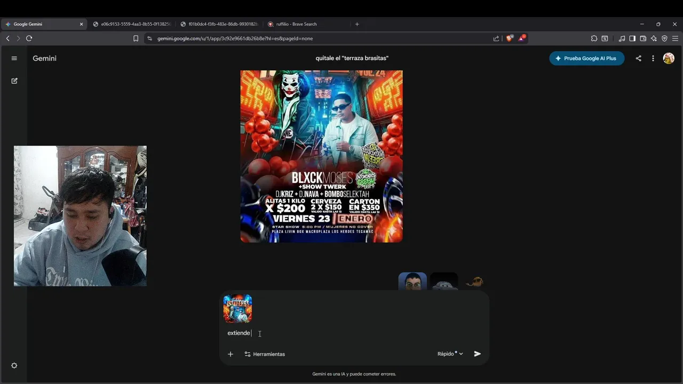Close the Google Gemini tab
This screenshot has height=384, width=683.
tap(82, 24)
